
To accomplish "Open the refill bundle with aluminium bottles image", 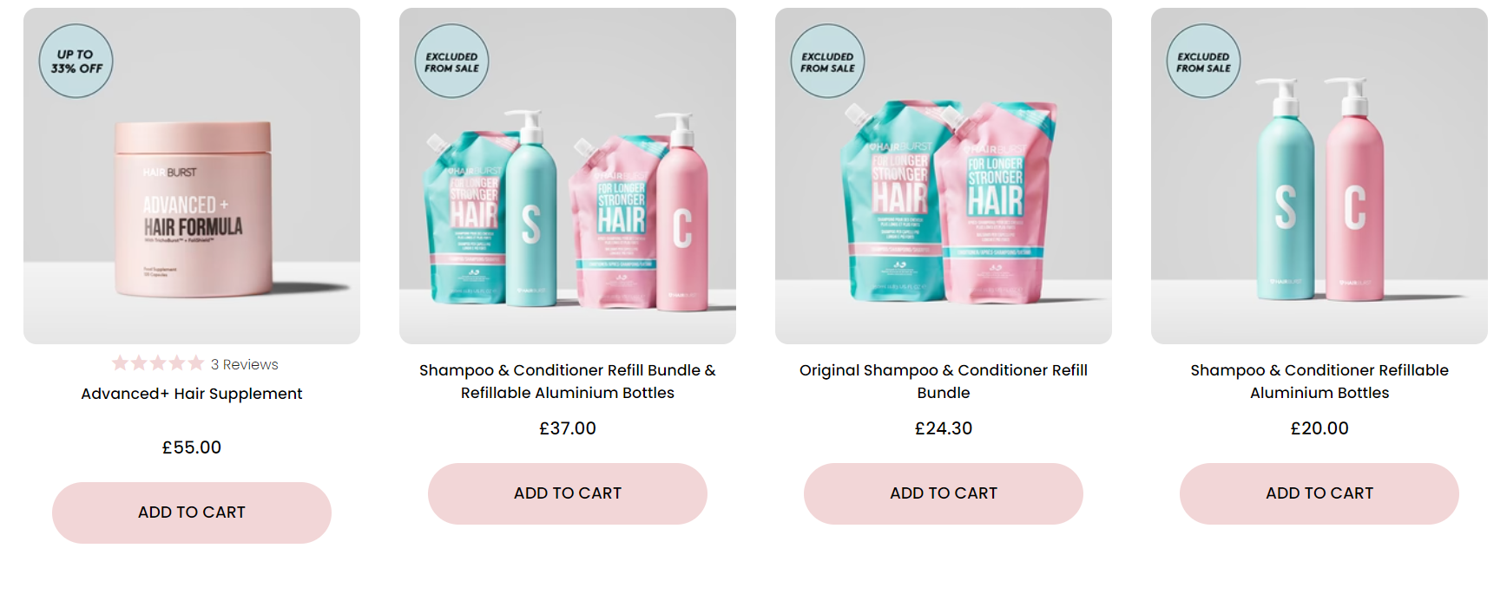I will pos(568,176).
